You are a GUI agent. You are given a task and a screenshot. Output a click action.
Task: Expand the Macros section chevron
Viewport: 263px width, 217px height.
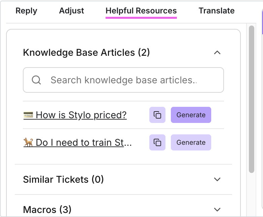coord(217,210)
